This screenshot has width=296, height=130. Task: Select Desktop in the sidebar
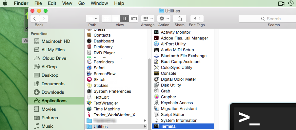point(56,75)
